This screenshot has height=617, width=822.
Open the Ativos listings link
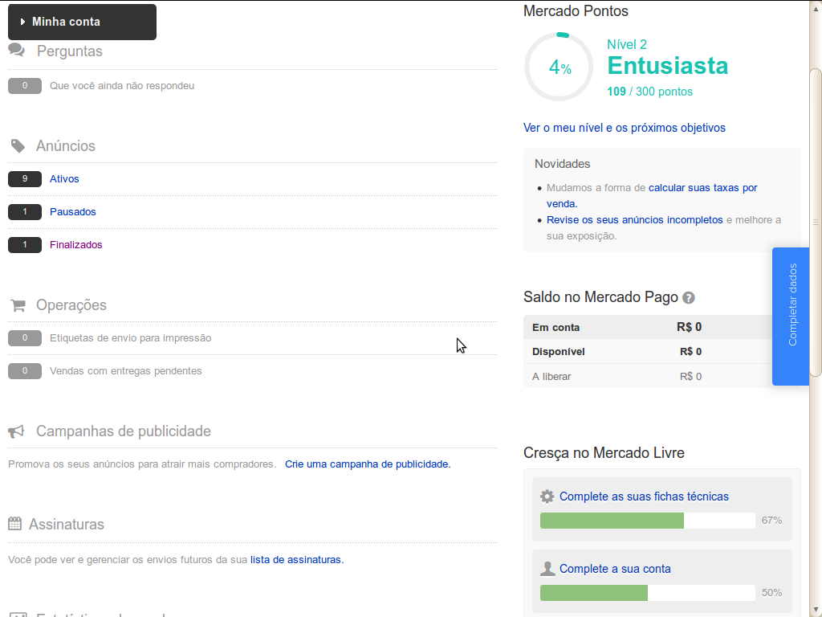[x=64, y=179]
